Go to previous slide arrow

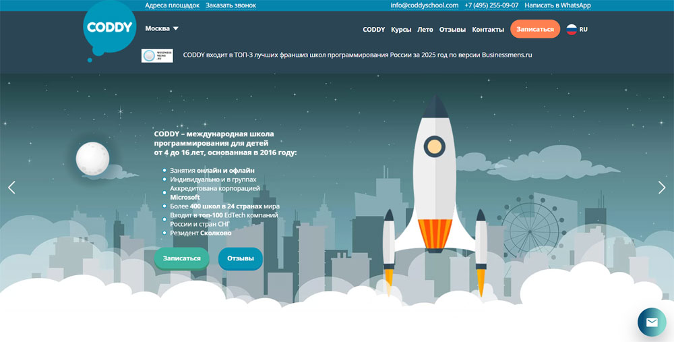coord(11,188)
